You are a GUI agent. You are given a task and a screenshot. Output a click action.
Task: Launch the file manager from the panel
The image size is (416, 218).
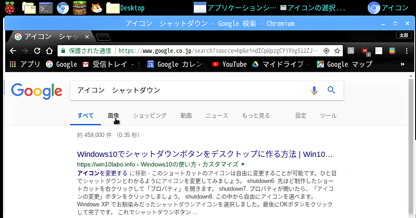[x=29, y=8]
